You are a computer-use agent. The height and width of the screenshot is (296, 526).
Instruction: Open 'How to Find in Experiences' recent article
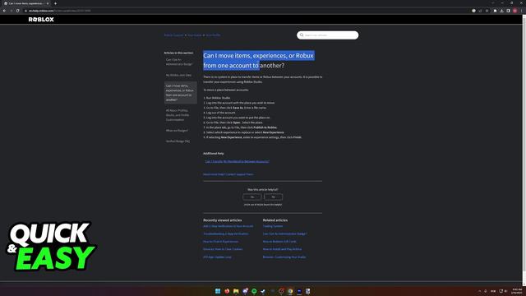click(x=221, y=242)
